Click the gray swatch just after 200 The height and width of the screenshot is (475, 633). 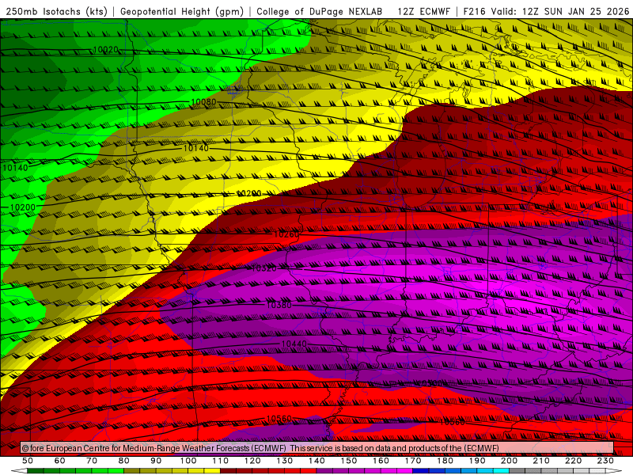[x=517, y=471]
